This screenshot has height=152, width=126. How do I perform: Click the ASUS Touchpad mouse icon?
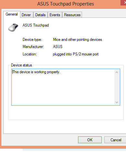[x=13, y=27]
